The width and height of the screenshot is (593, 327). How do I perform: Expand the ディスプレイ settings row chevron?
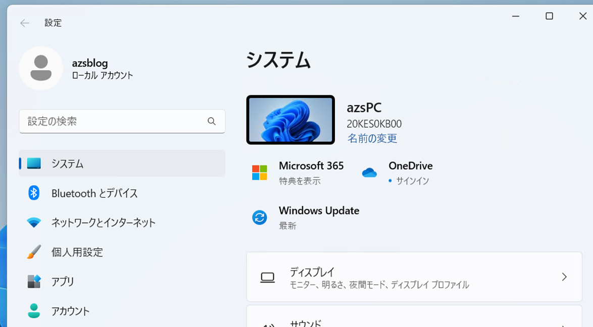tap(564, 276)
